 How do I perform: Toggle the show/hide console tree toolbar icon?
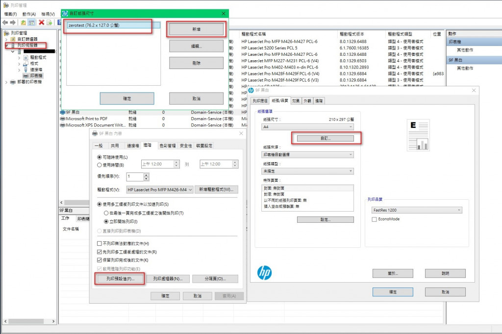[31, 23]
